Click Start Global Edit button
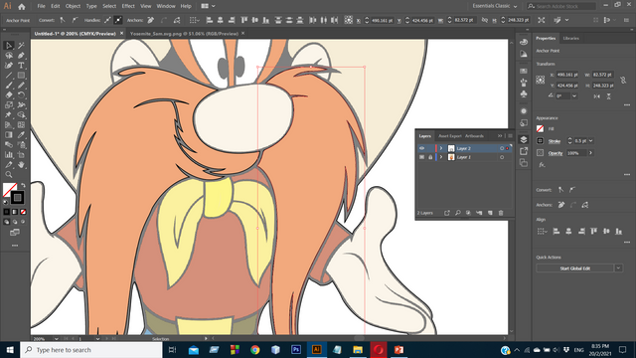This screenshot has height=358, width=636. click(574, 268)
